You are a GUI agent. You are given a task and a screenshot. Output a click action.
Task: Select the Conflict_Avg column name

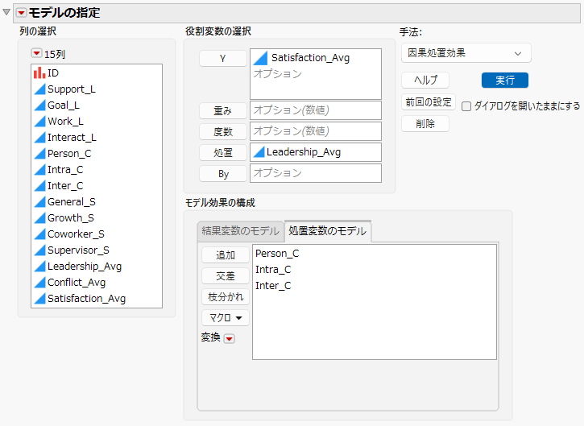point(77,283)
